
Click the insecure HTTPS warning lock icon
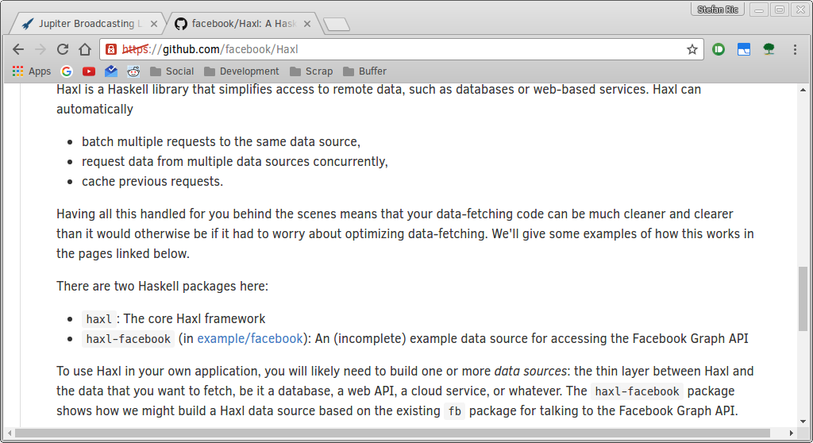point(110,49)
